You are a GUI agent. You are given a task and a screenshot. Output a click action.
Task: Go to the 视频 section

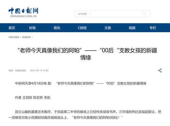[132, 28]
